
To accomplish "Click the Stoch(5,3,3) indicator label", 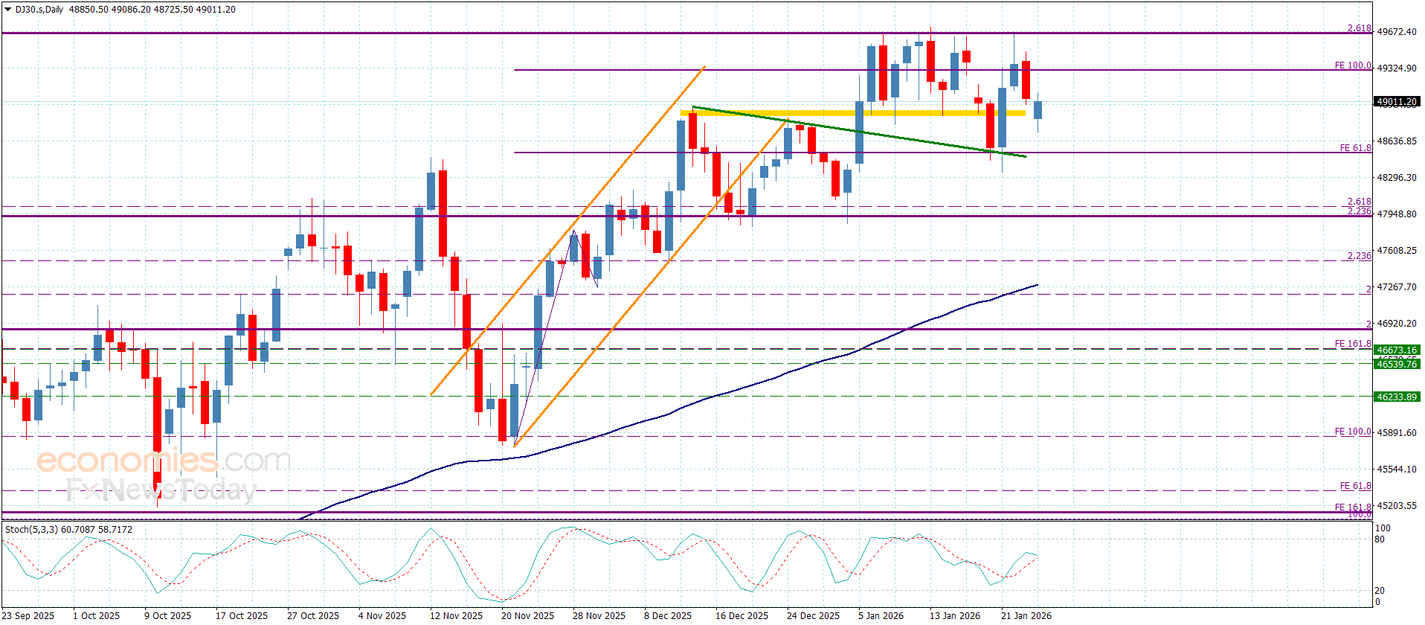I will coord(31,529).
